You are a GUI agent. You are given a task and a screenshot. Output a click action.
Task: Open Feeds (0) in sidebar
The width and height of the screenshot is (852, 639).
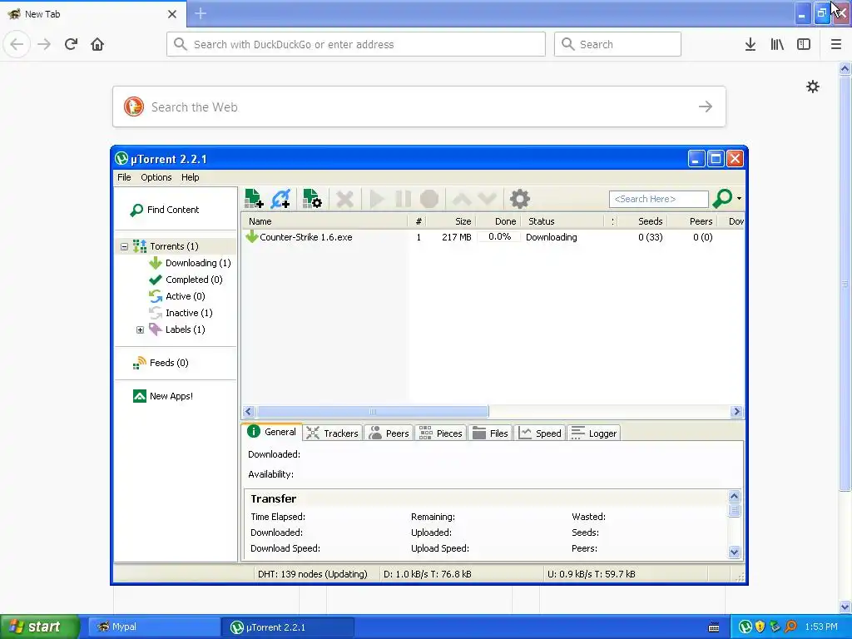(161, 363)
